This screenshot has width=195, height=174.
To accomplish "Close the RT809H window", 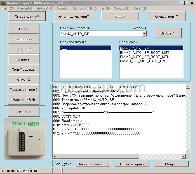I will [x=192, y=3].
